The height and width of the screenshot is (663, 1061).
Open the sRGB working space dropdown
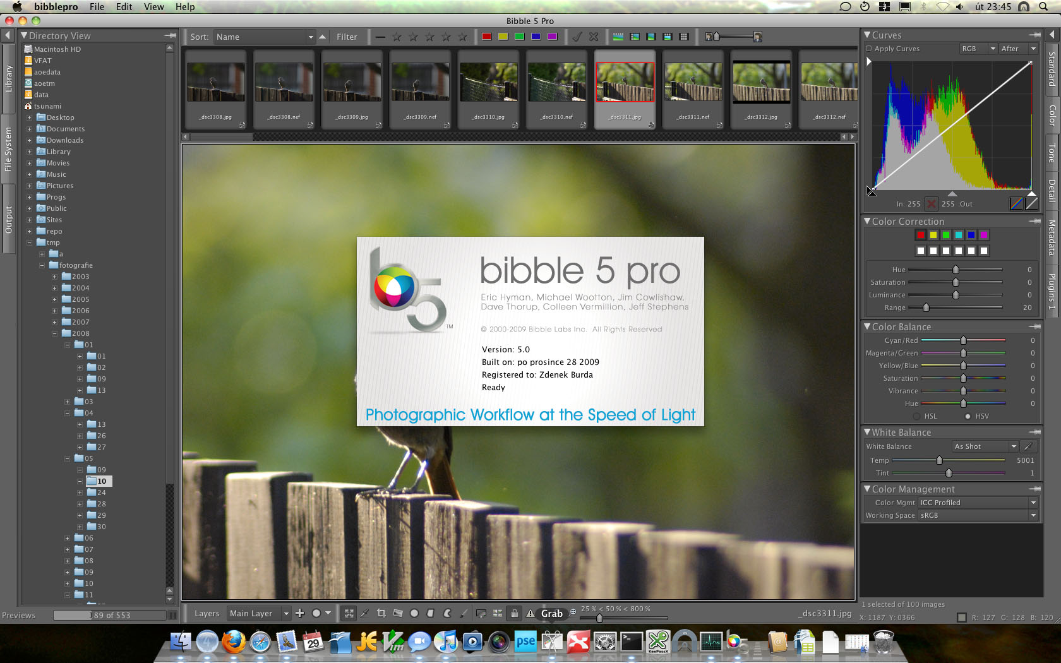pyautogui.click(x=978, y=515)
